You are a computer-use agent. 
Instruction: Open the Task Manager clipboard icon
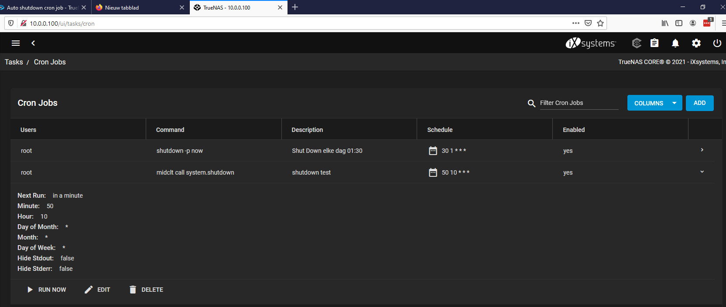(x=654, y=43)
